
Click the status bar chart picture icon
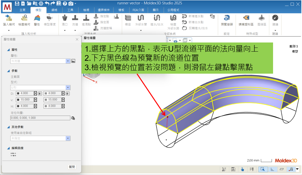pyautogui.click(x=224, y=169)
